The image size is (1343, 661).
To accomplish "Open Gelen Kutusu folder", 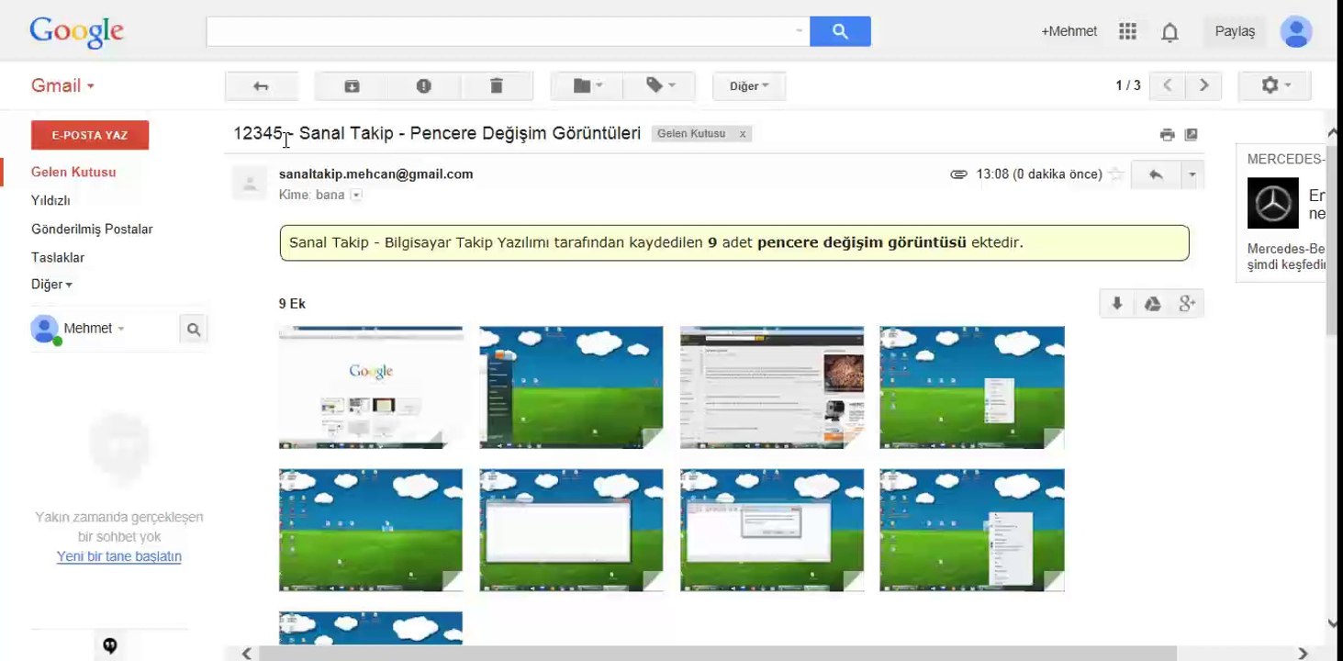I will click(x=73, y=172).
